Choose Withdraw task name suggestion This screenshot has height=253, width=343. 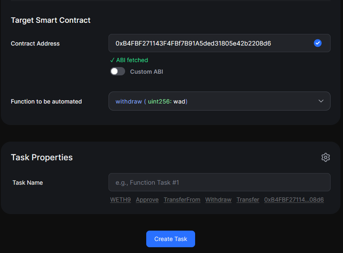click(x=218, y=200)
